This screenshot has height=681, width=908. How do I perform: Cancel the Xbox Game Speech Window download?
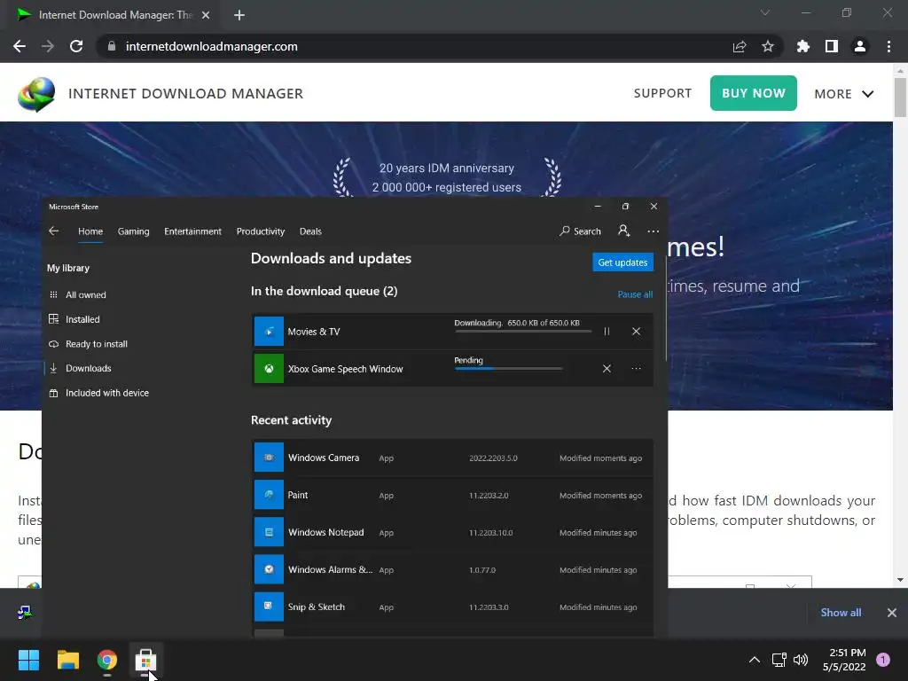[x=607, y=368]
